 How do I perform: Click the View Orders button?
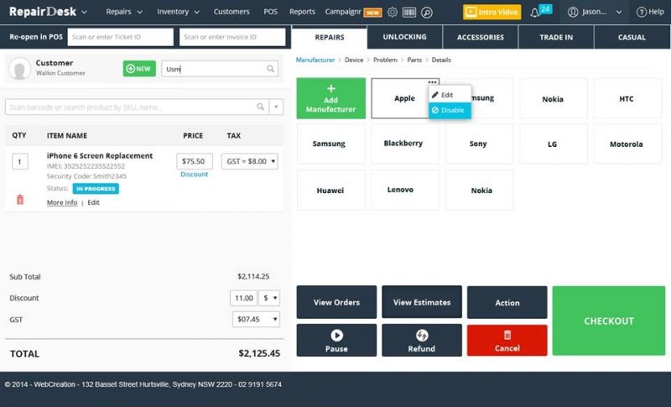(x=336, y=302)
